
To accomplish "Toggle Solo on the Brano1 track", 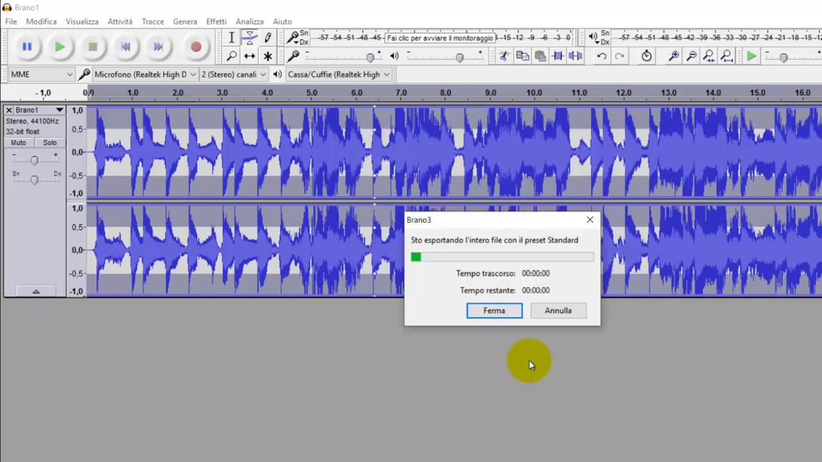I will 49,142.
